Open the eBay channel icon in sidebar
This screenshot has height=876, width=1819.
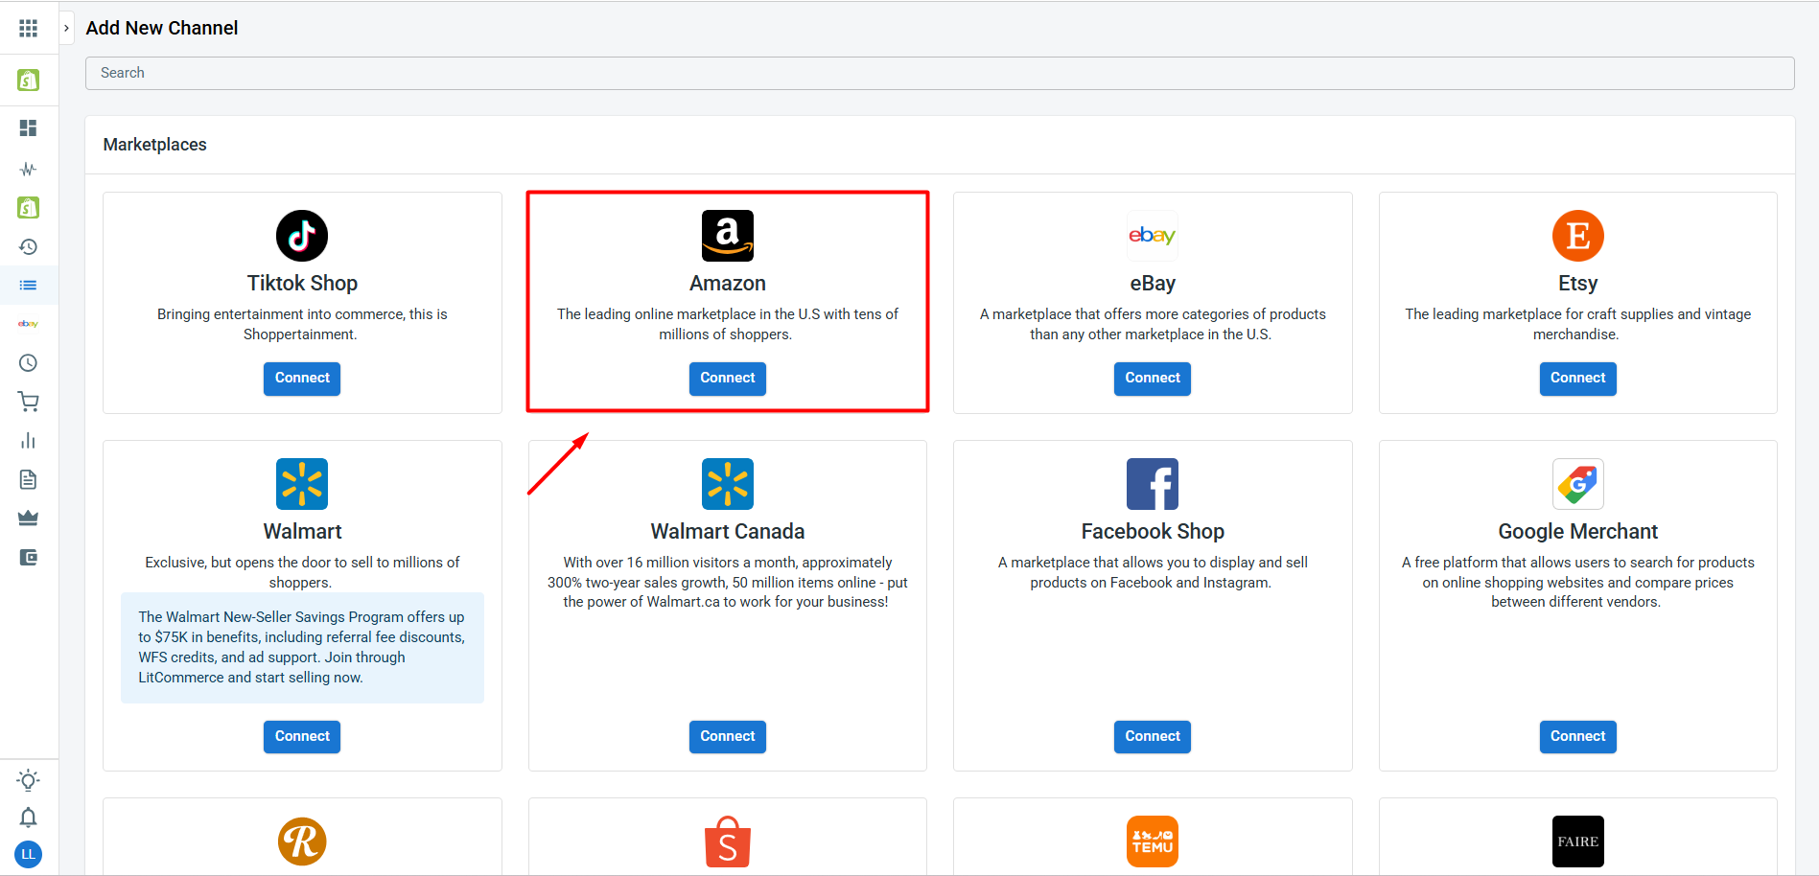click(28, 324)
